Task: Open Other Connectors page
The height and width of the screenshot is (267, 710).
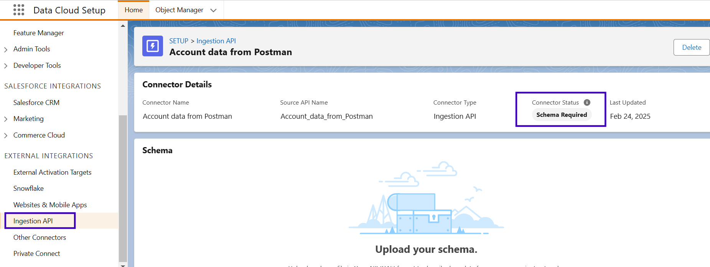Action: [x=40, y=237]
